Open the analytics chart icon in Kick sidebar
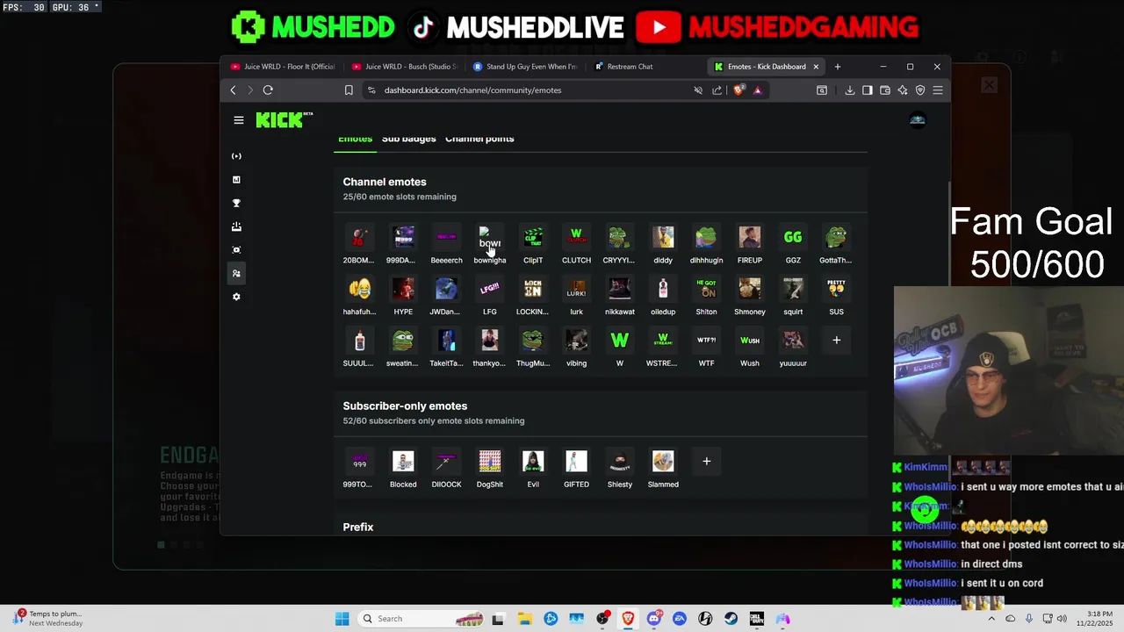This screenshot has height=632, width=1124. 236,179
